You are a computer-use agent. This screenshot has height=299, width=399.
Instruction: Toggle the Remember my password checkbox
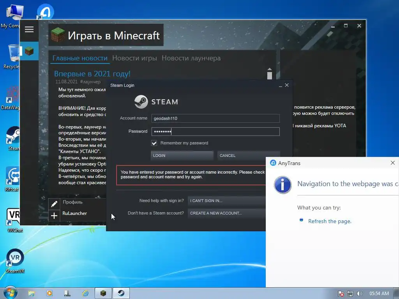154,143
